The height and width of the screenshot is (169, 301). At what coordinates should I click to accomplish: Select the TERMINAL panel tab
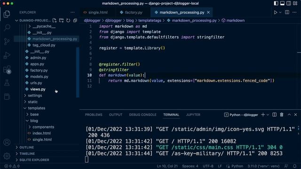(x=171, y=115)
